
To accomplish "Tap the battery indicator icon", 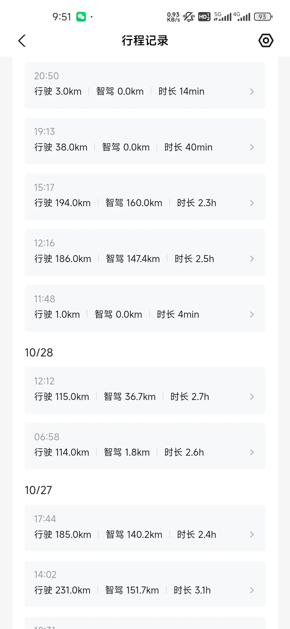I will pos(263,17).
